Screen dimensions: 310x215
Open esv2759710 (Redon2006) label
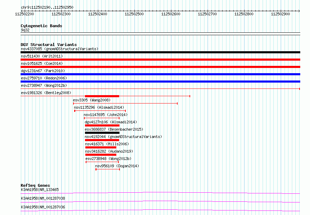pos(44,78)
